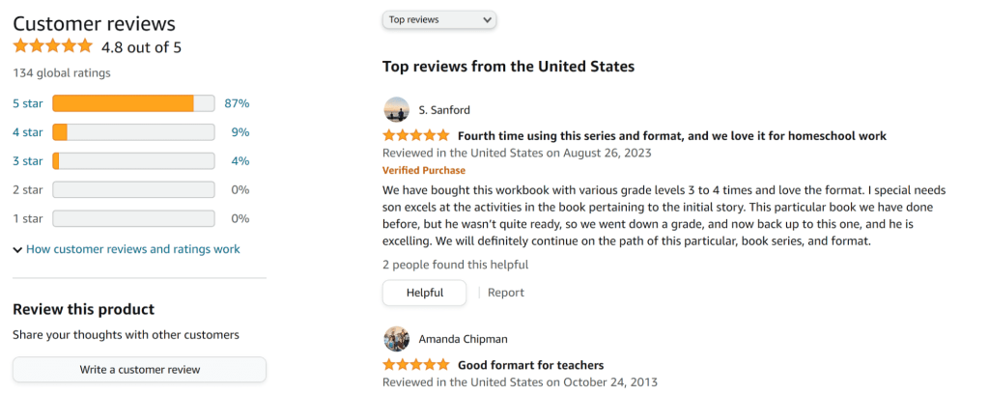
Task: Click Amanda Chipman's profile avatar
Action: coord(396,339)
